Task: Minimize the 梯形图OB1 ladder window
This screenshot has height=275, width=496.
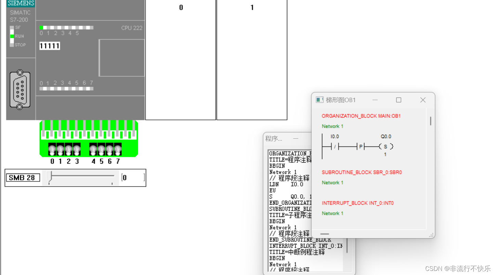Action: 375,100
